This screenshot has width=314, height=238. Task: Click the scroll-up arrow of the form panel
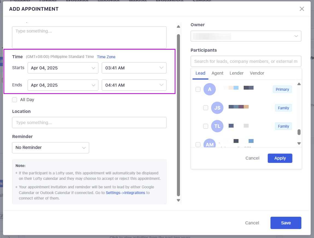point(178,27)
